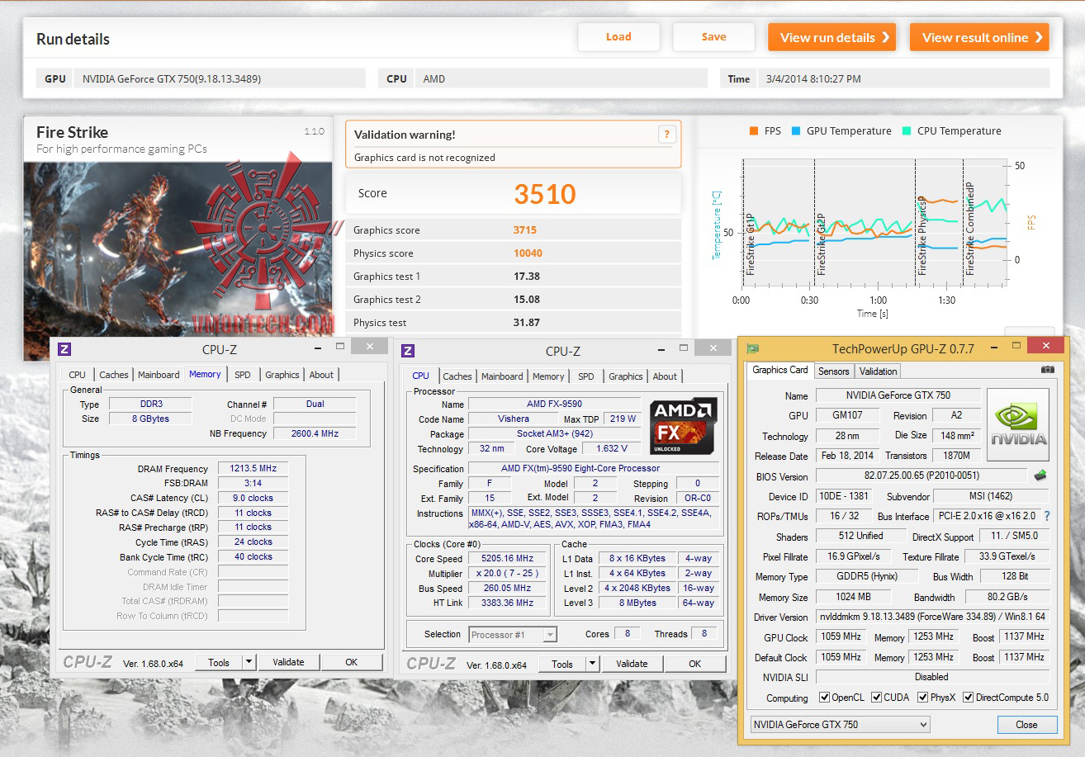Click OK in the CPU-Z Memory window
The image size is (1085, 757).
[352, 662]
